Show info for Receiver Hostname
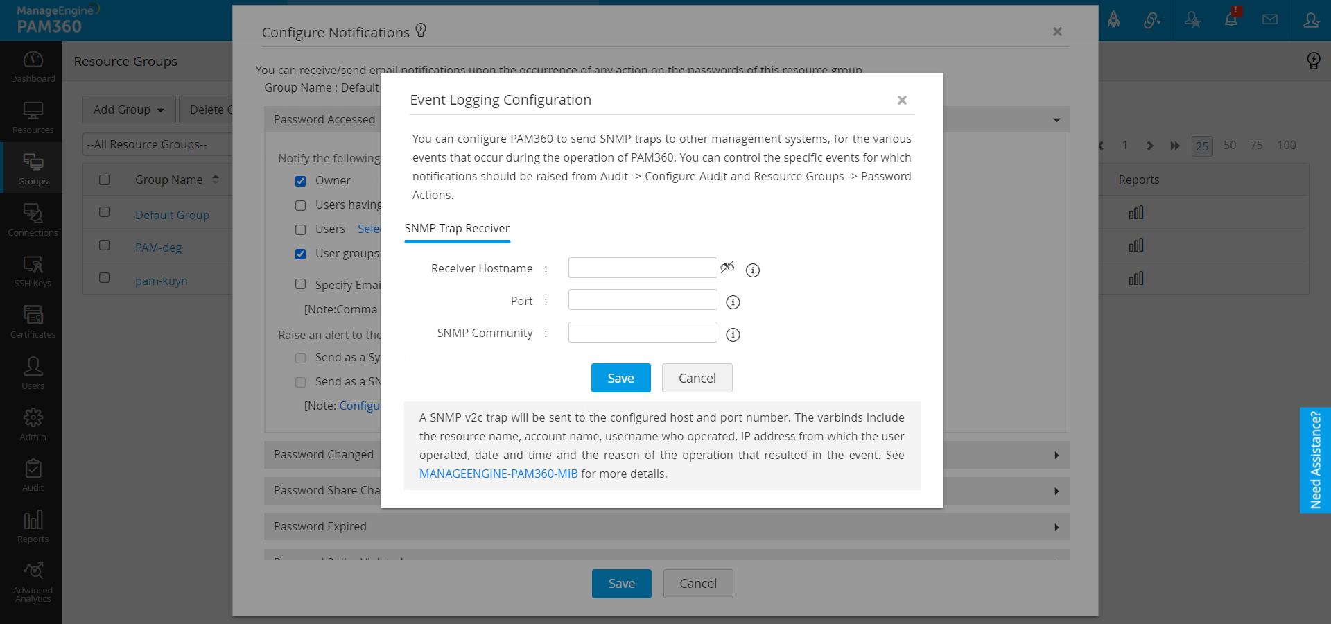Screen dimensions: 1331x624 [x=753, y=270]
